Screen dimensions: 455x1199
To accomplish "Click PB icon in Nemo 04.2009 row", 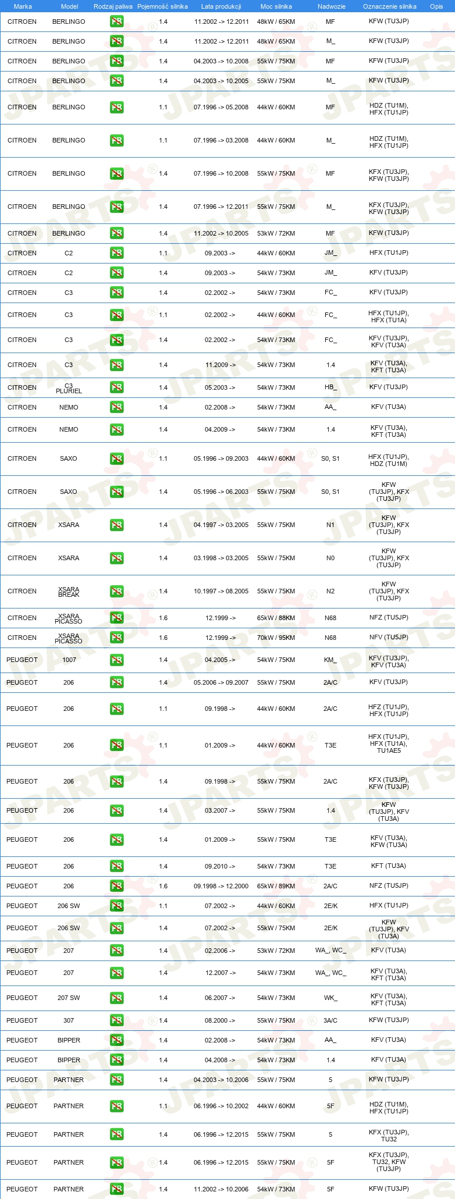I will pyautogui.click(x=117, y=429).
